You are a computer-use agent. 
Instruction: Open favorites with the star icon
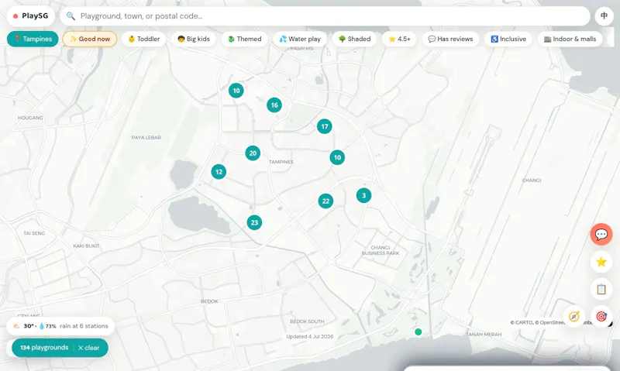tap(601, 262)
